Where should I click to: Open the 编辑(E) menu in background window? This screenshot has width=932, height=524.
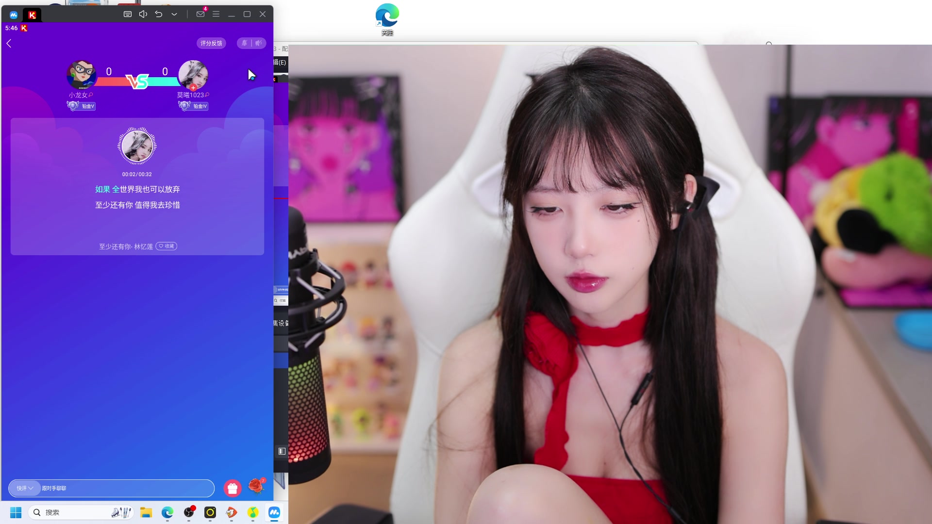[280, 62]
